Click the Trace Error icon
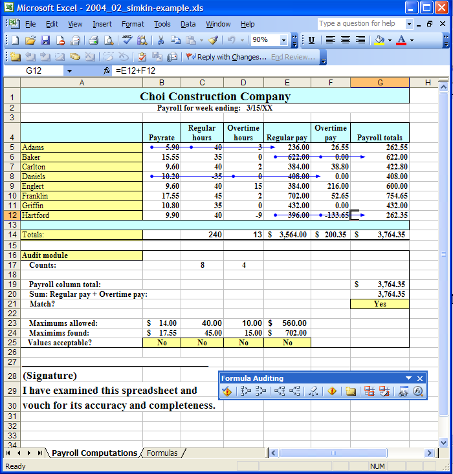 pyautogui.click(x=332, y=391)
